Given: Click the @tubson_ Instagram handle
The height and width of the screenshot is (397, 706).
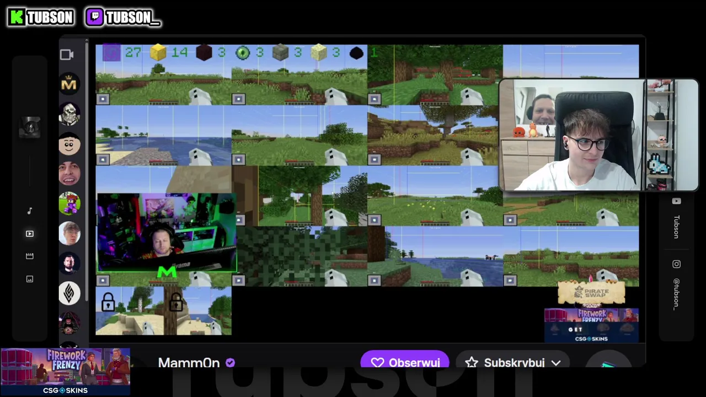Looking at the screenshot, I should coord(676,294).
